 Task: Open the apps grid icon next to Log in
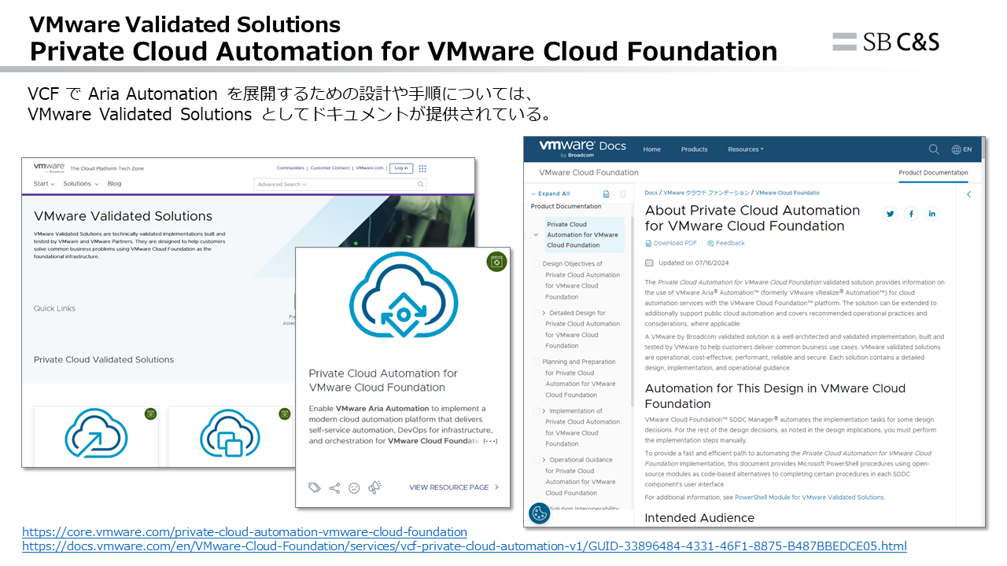pos(422,168)
